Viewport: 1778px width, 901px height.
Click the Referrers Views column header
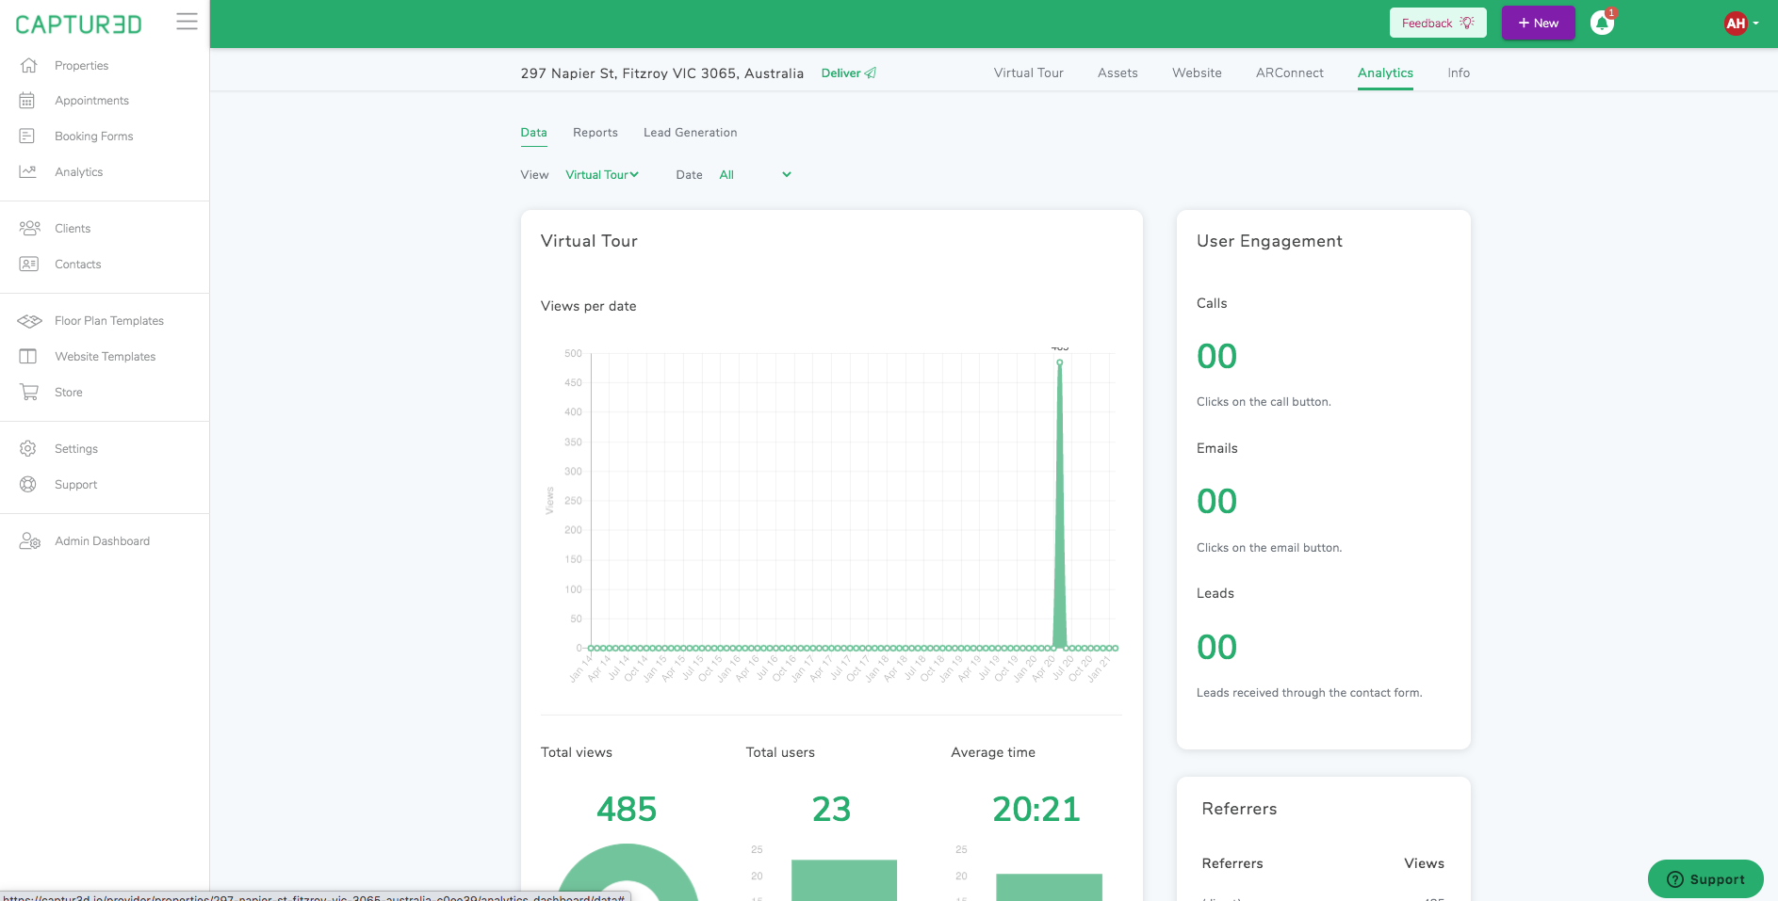(x=1424, y=863)
